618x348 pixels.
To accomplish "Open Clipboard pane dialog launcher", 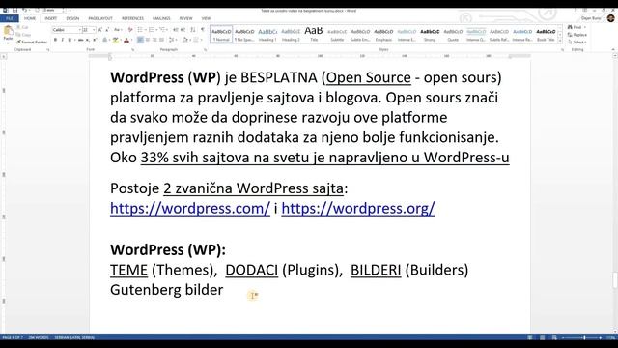I will 48,50.
